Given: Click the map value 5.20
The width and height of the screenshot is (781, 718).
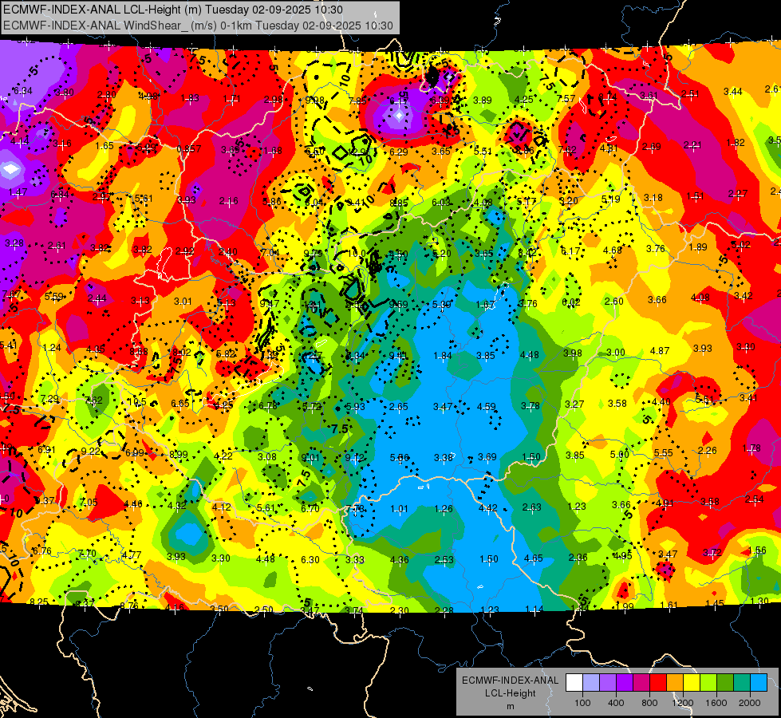Looking at the screenshot, I should tap(442, 254).
